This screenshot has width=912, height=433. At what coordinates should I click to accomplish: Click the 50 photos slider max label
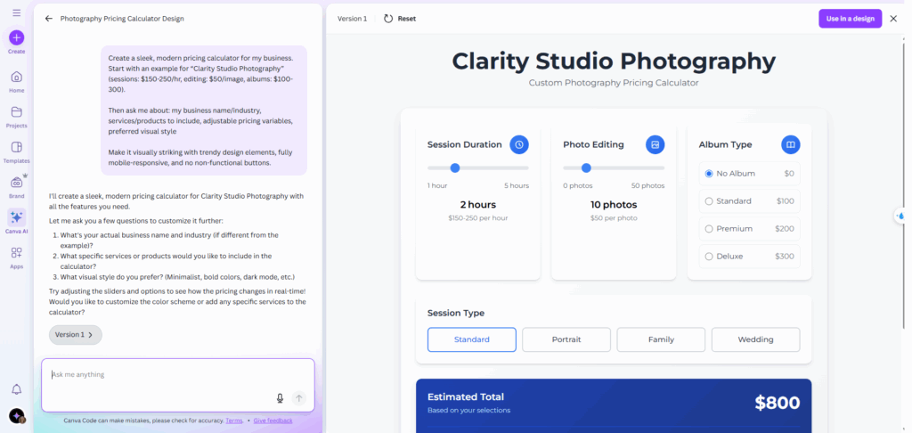click(x=648, y=185)
